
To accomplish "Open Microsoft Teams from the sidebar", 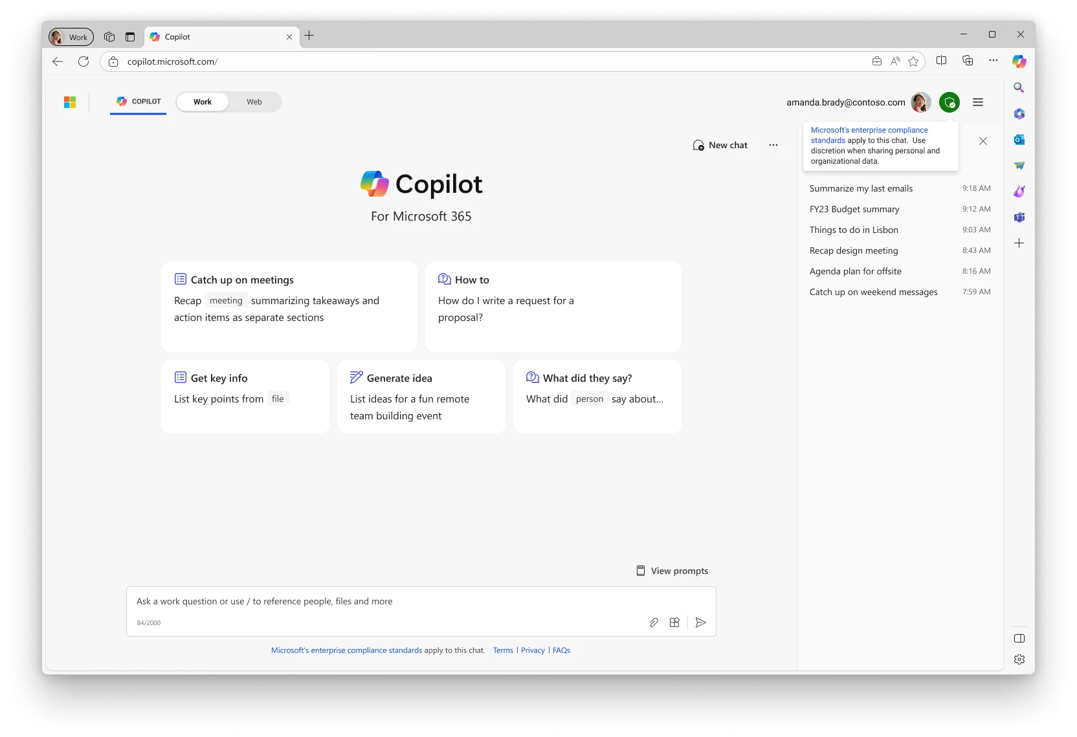I will (x=1019, y=217).
